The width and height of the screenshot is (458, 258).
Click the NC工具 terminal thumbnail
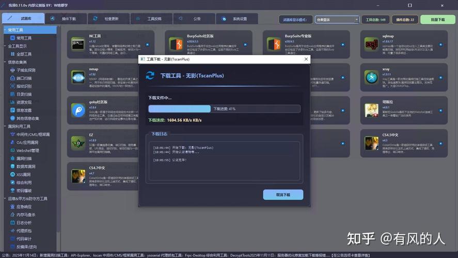[x=78, y=44]
